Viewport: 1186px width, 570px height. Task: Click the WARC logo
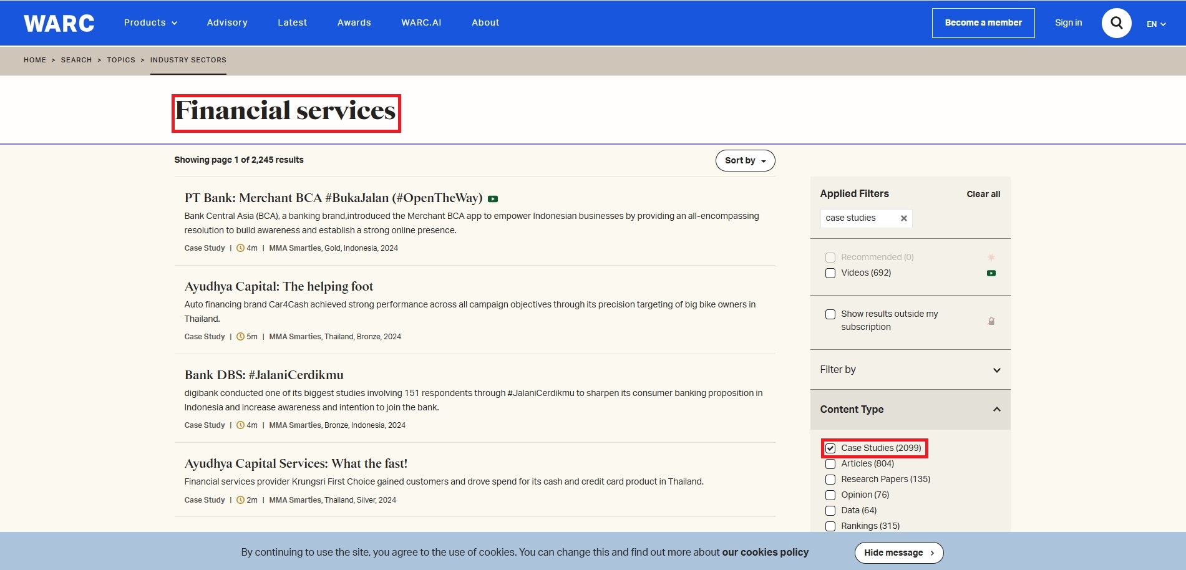coord(59,23)
